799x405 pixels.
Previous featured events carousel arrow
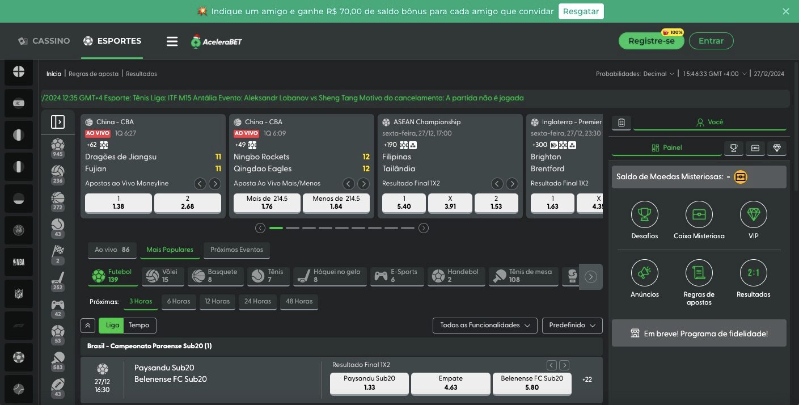tap(260, 228)
